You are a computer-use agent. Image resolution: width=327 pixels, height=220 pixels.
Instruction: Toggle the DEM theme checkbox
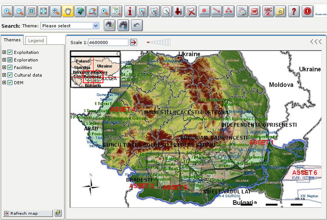(10, 82)
